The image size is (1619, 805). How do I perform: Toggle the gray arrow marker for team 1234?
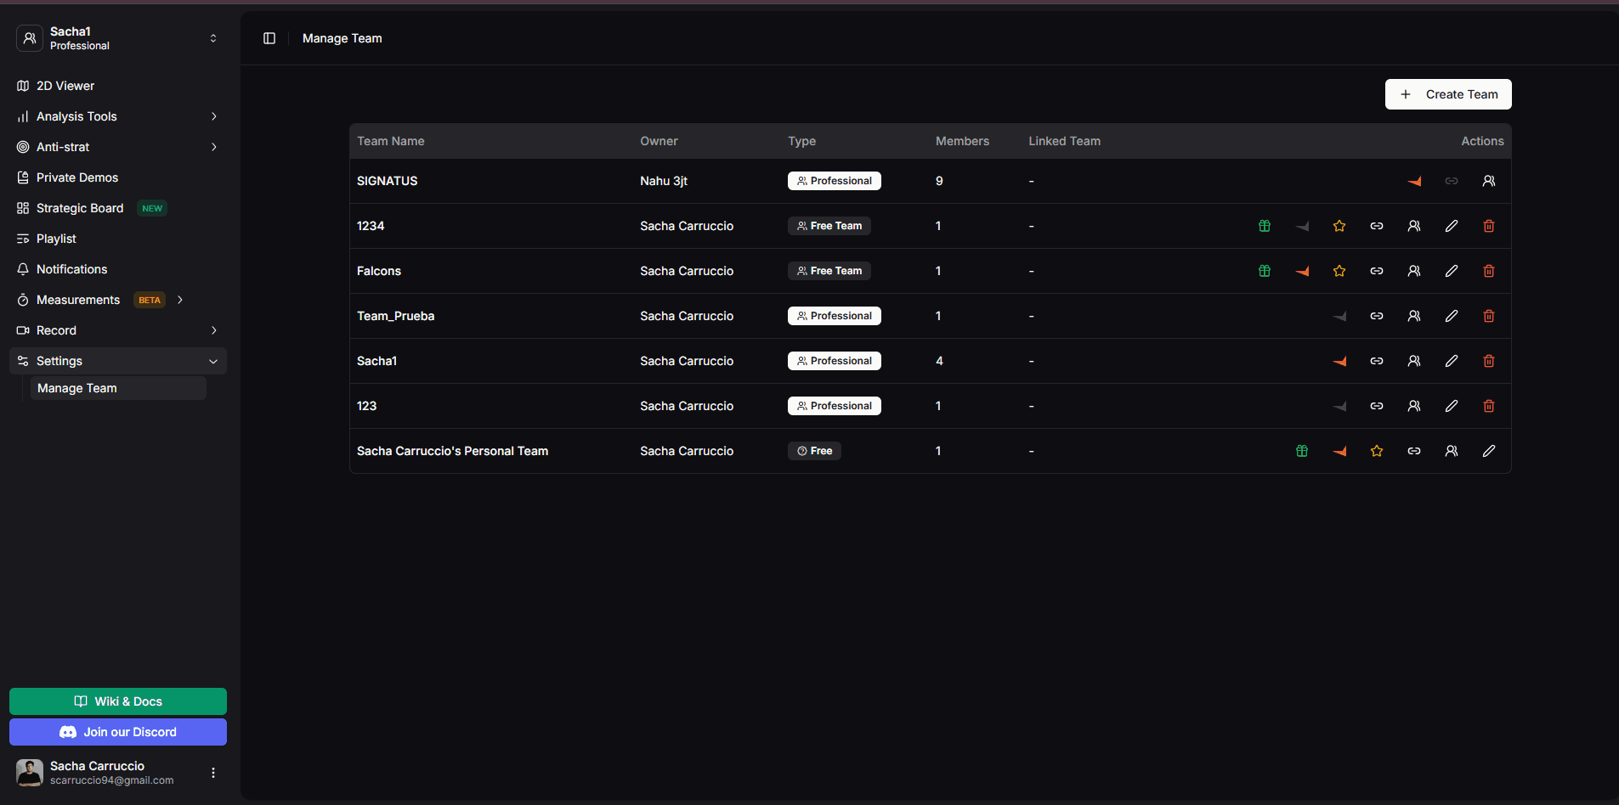1302,226
